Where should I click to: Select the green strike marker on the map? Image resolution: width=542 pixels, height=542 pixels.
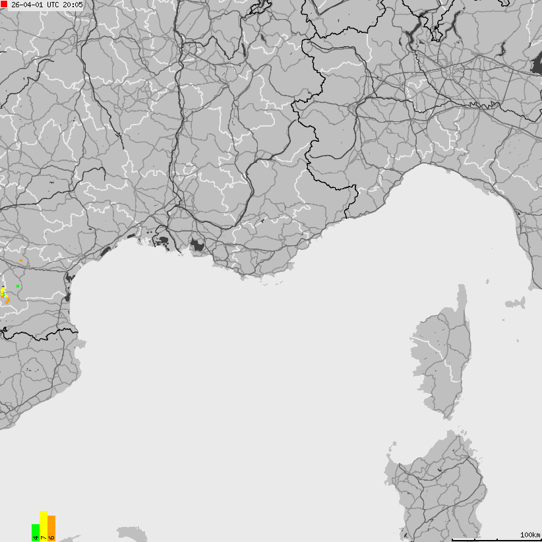(17, 286)
